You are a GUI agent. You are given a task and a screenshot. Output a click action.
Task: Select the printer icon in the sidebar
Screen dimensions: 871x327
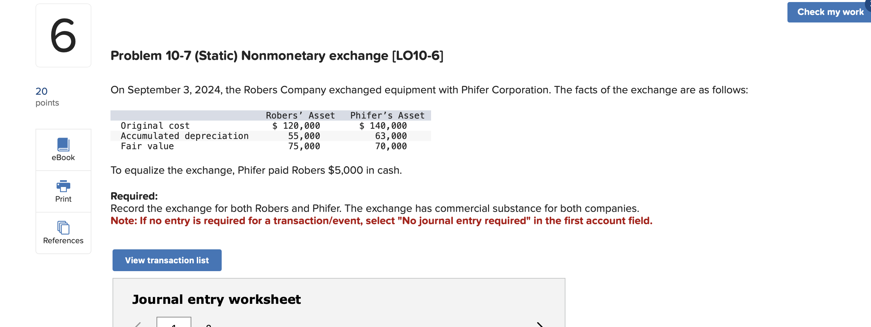63,187
